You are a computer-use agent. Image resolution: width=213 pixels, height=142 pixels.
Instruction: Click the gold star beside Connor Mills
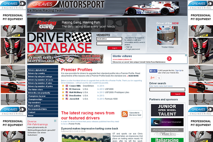pos(63,86)
